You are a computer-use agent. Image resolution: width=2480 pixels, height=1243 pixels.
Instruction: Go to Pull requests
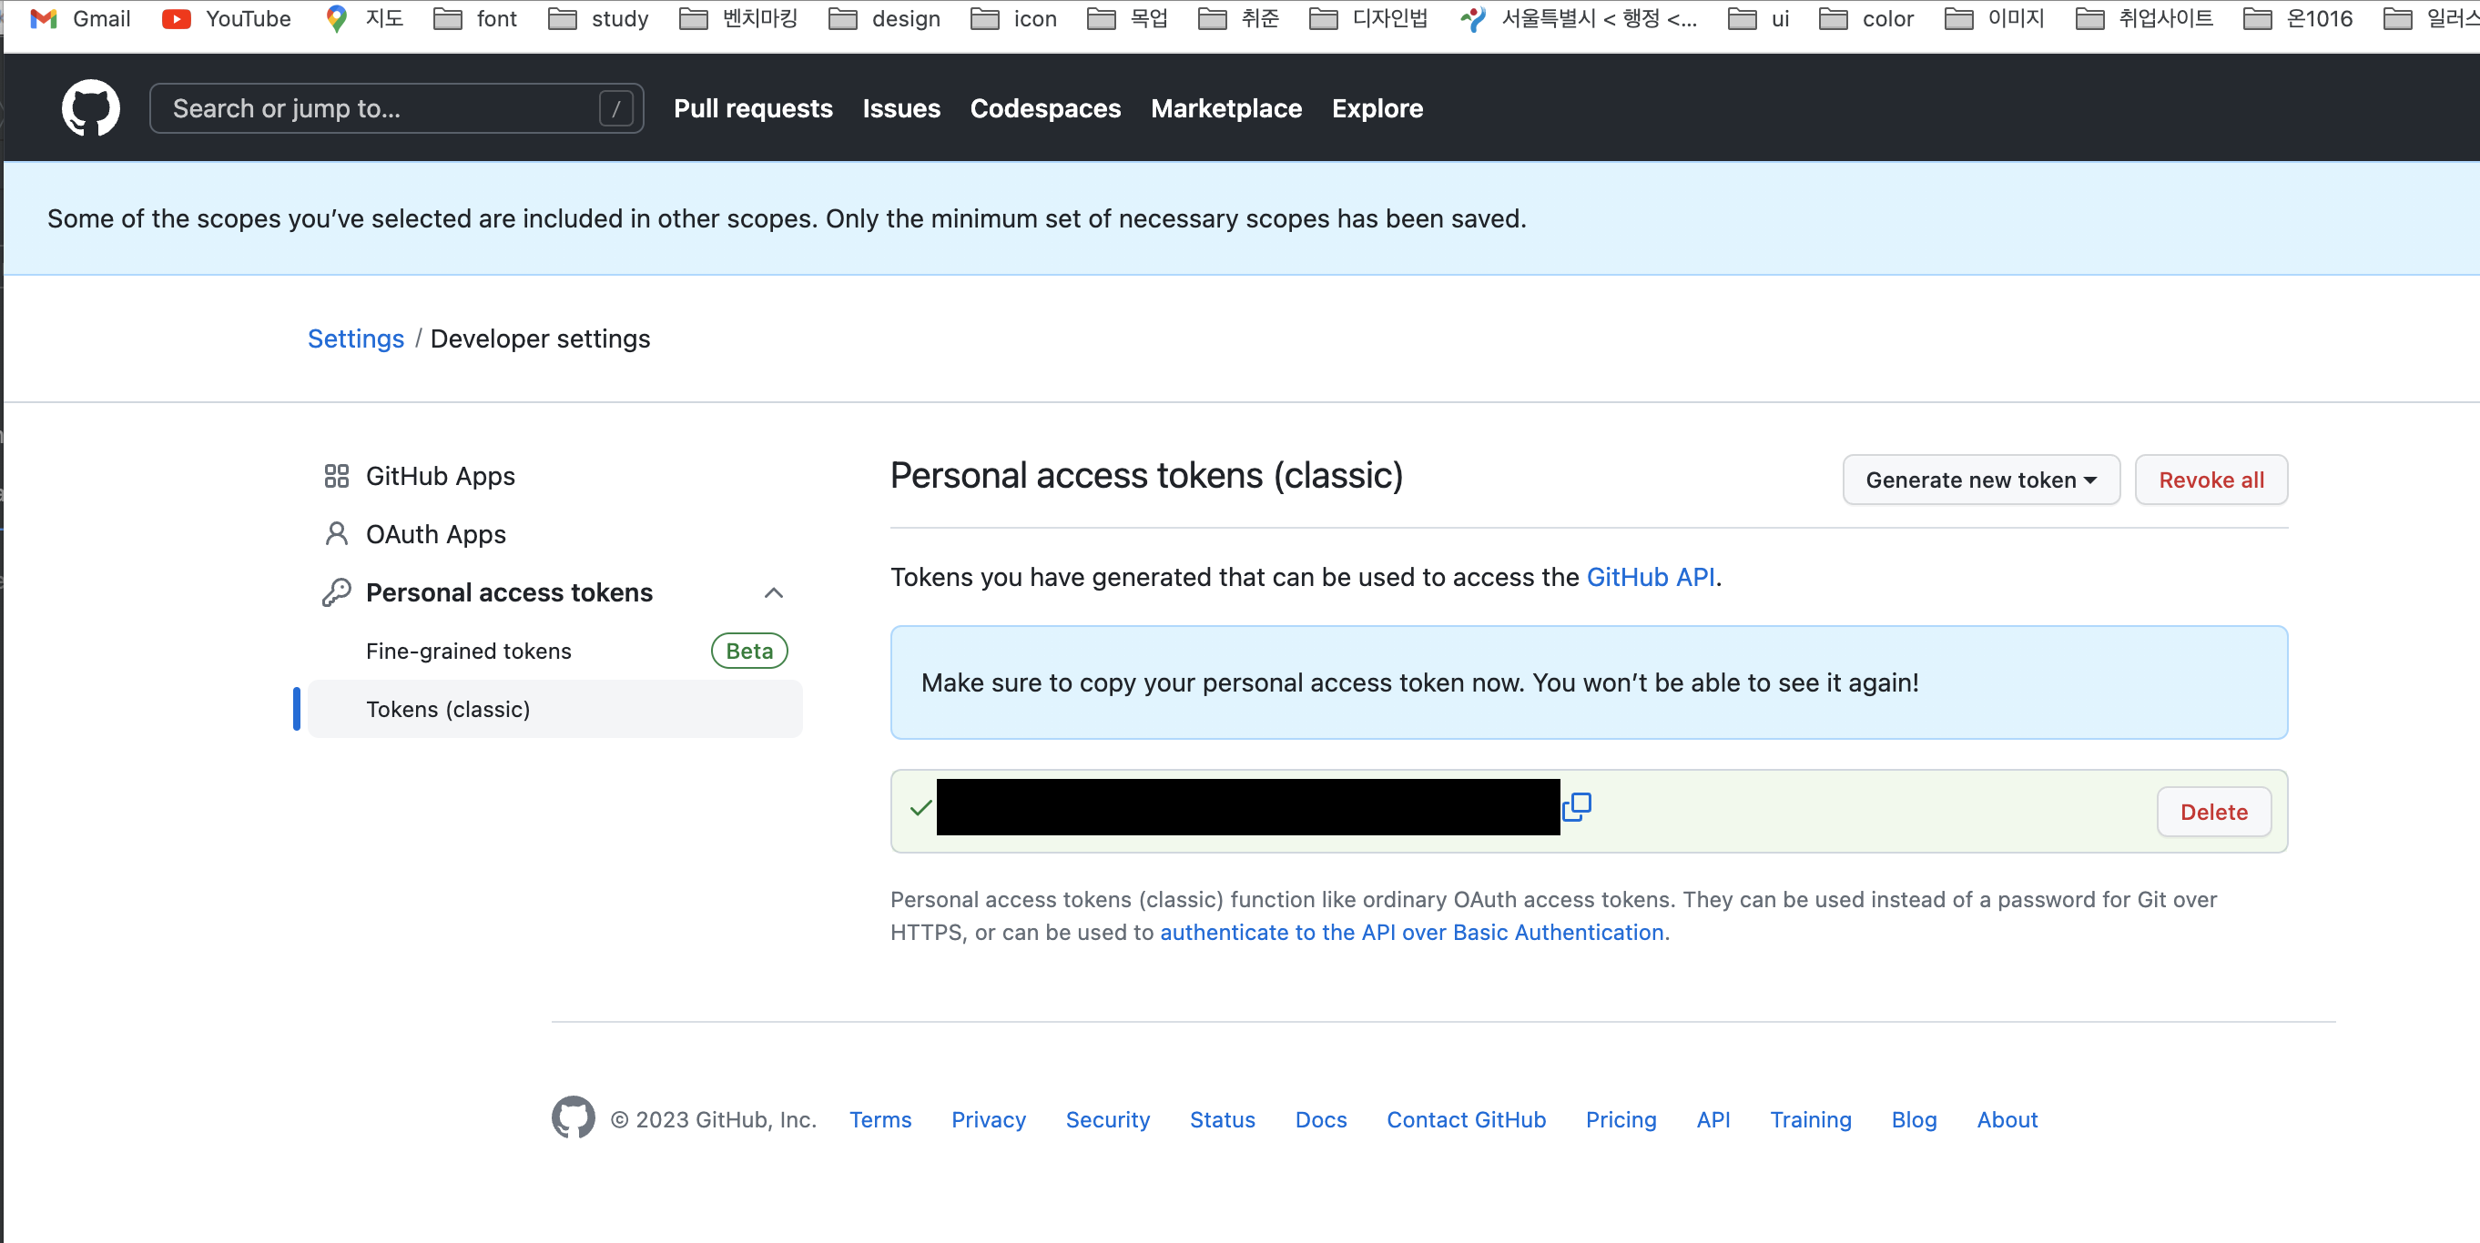tap(753, 107)
